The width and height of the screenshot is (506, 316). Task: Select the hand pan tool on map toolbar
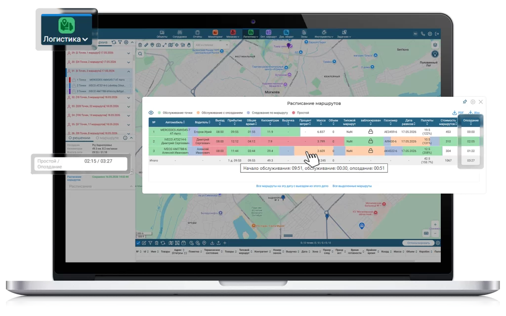189,45
